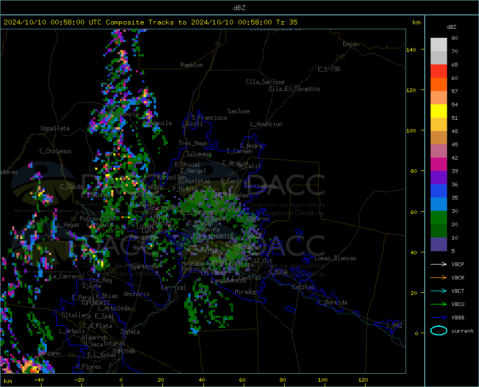Click the blue VBBB arrow legend icon
This screenshot has height=387, width=479.
tap(439, 318)
